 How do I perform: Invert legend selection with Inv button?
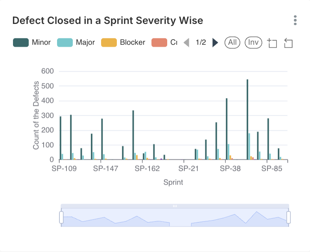point(253,42)
